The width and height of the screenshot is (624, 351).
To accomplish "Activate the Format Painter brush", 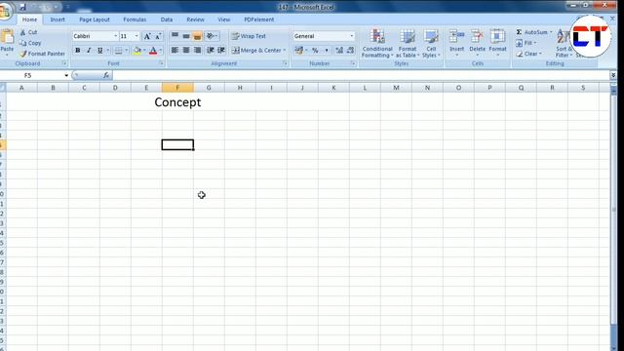I will click(23, 54).
